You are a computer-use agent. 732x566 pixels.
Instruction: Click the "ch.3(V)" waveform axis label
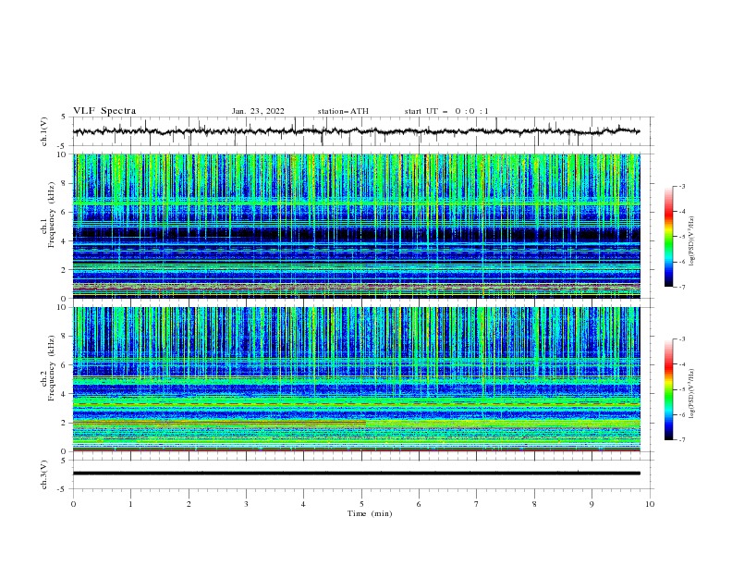coord(44,474)
